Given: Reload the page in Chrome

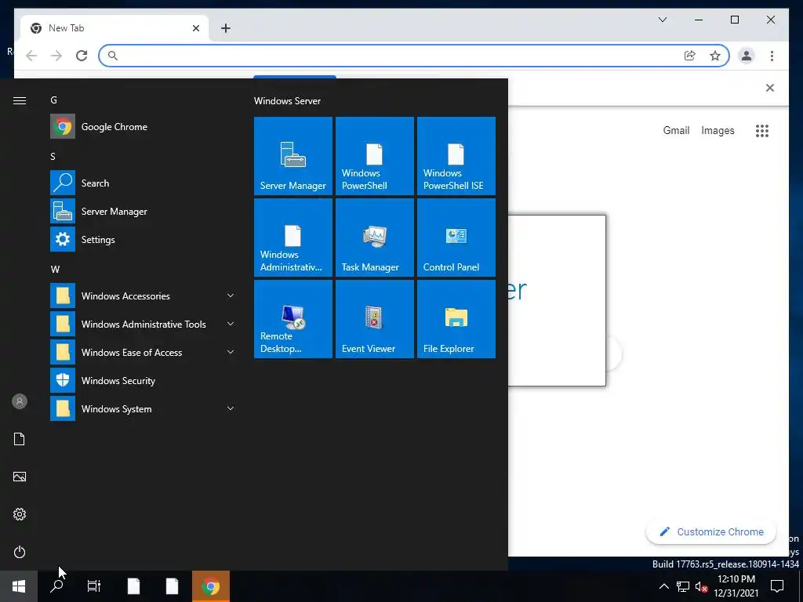Looking at the screenshot, I should 82,56.
